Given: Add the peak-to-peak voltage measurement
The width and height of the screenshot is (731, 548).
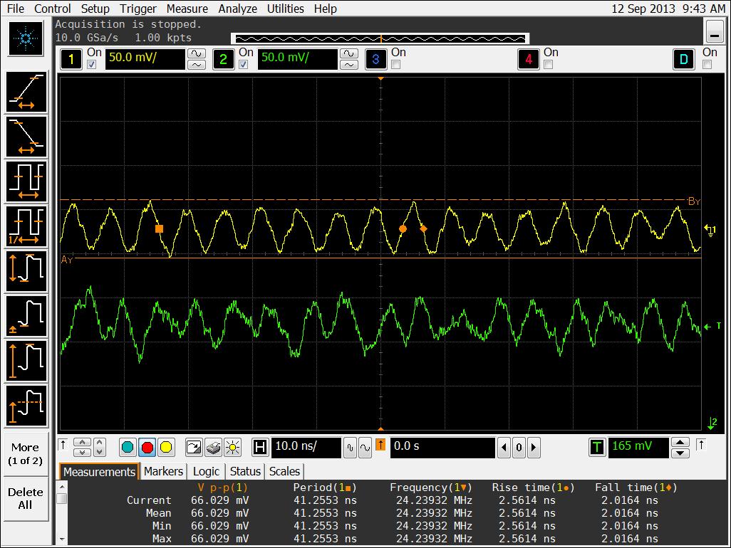Looking at the screenshot, I should (26, 270).
